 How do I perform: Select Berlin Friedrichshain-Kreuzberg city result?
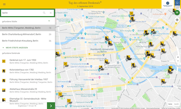click(x=27, y=41)
